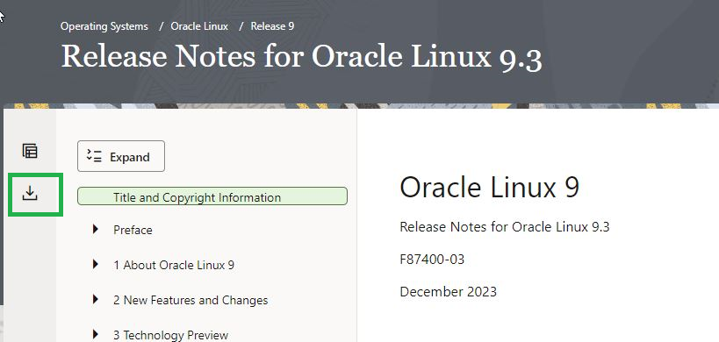Expand the Preface section arrow
719x342 pixels.
pyautogui.click(x=95, y=229)
